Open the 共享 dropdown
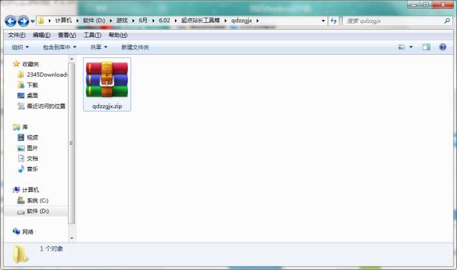Viewport: 457px width, 270px height. [x=99, y=47]
